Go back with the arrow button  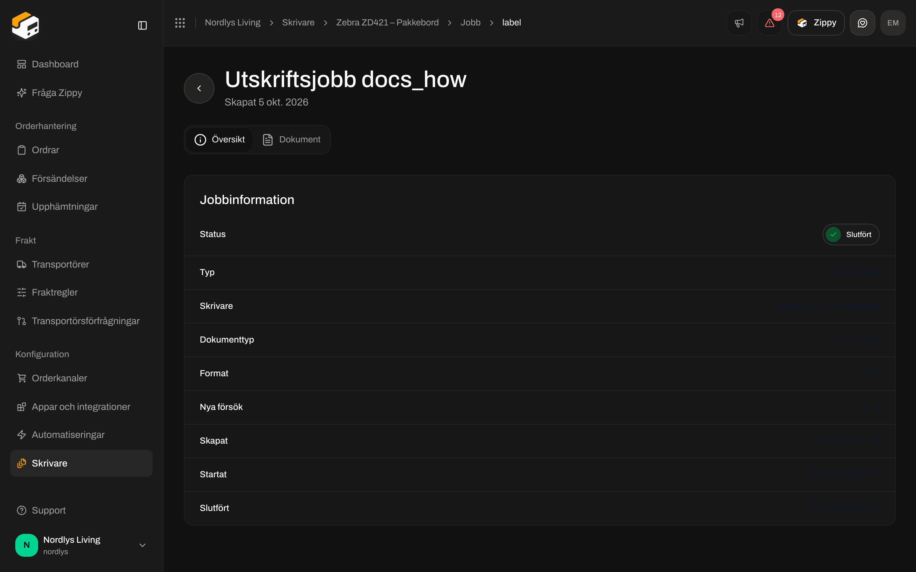(x=199, y=88)
